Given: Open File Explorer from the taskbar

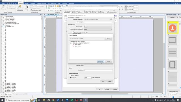Looking at the screenshot, I should click(44, 100).
